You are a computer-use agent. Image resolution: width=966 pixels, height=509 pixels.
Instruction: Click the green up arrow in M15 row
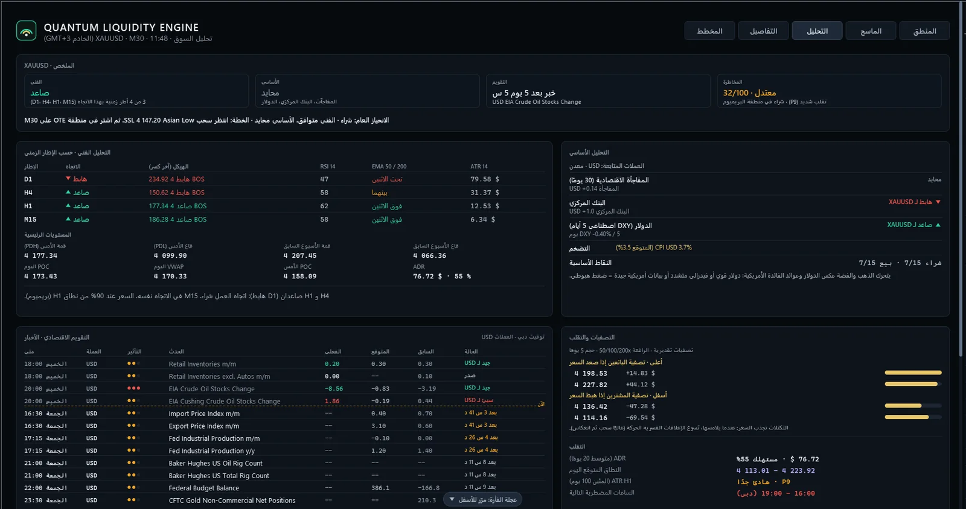pyautogui.click(x=68, y=219)
